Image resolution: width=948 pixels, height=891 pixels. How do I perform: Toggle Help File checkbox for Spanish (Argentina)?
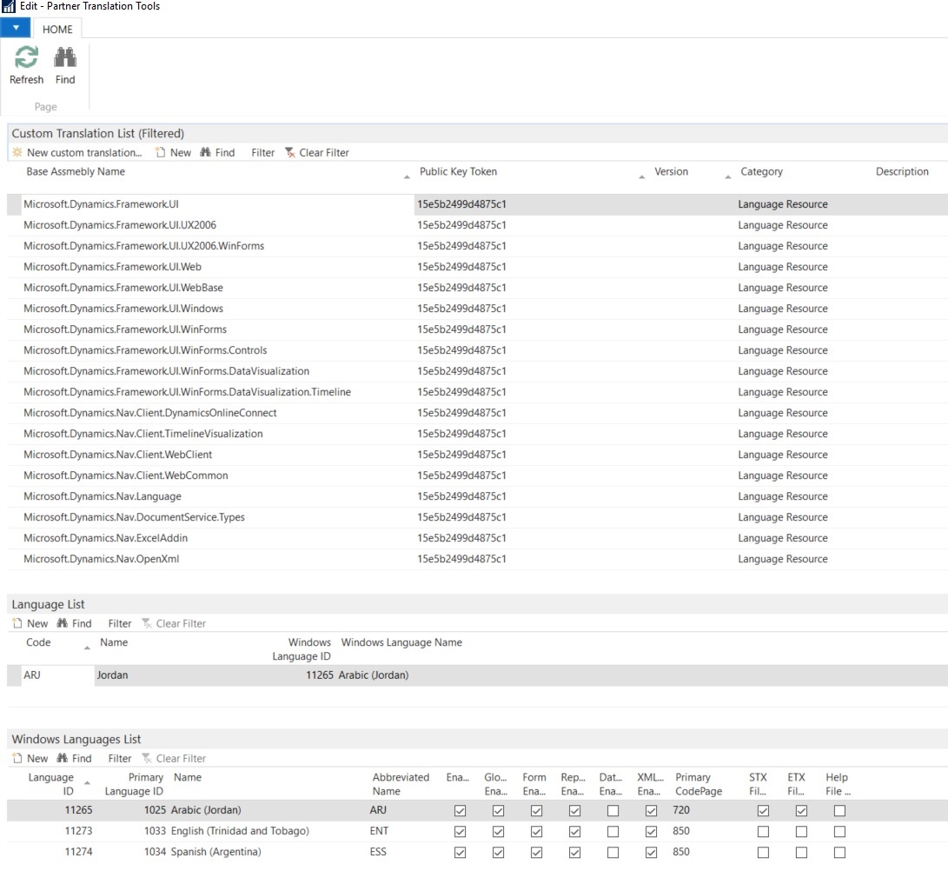(839, 852)
